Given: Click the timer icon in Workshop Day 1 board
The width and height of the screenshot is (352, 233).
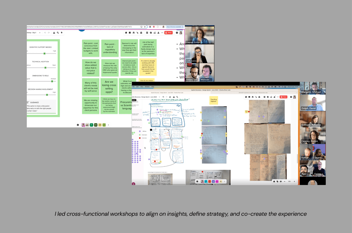Looking at the screenshot, I should click(x=126, y=33).
